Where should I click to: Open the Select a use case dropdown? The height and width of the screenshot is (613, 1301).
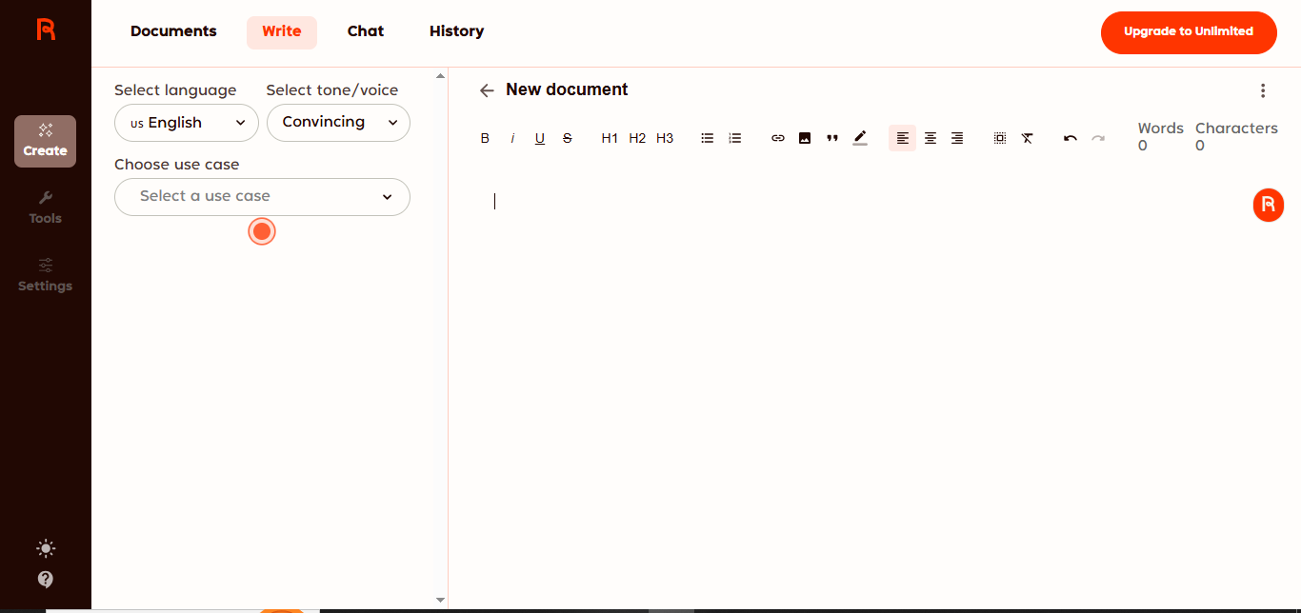click(x=262, y=197)
